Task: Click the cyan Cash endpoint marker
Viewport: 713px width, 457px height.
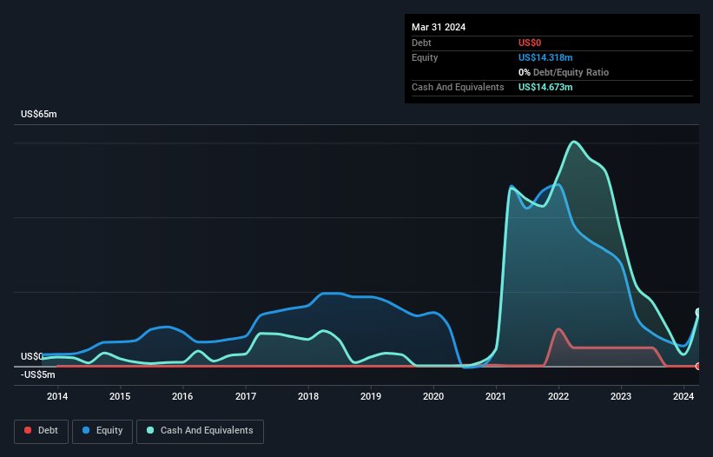Action: [698, 312]
